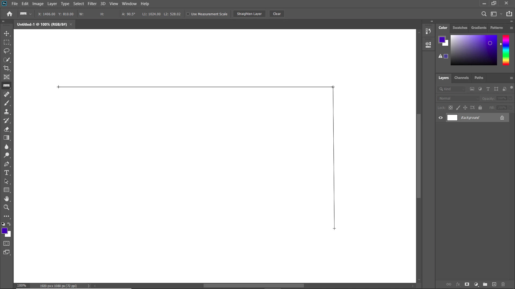Image resolution: width=515 pixels, height=289 pixels.
Task: Select the Zoom tool in toolbar
Action: point(6,207)
